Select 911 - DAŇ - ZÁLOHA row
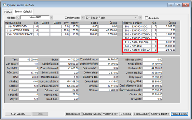192x120 pixels. click(x=137, y=42)
